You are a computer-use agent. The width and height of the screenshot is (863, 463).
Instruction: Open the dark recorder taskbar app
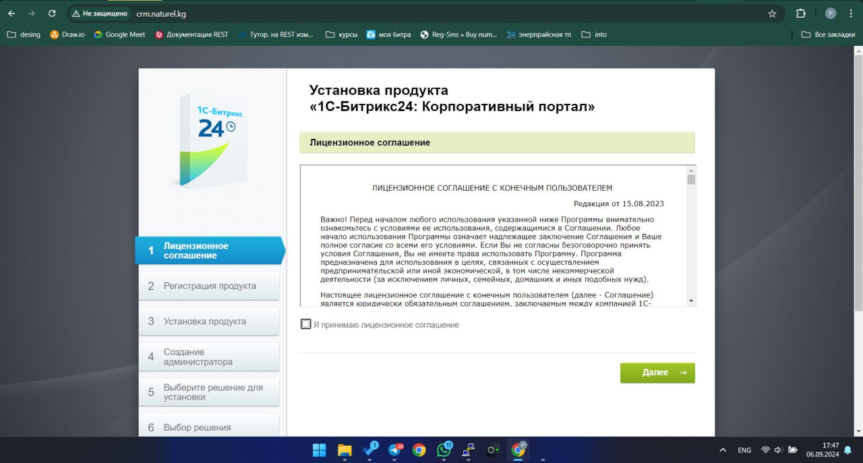coord(493,450)
